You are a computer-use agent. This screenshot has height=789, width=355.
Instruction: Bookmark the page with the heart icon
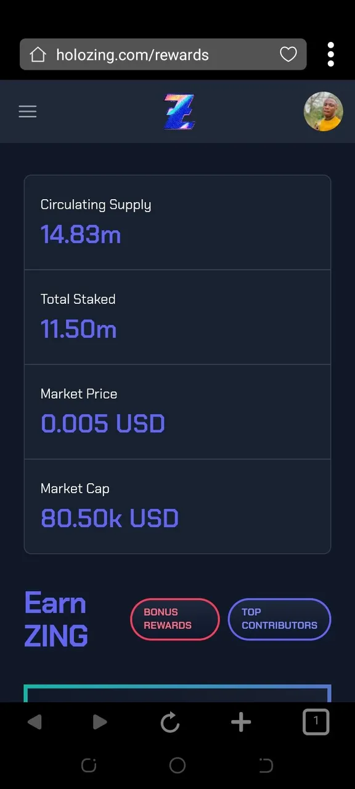(288, 54)
